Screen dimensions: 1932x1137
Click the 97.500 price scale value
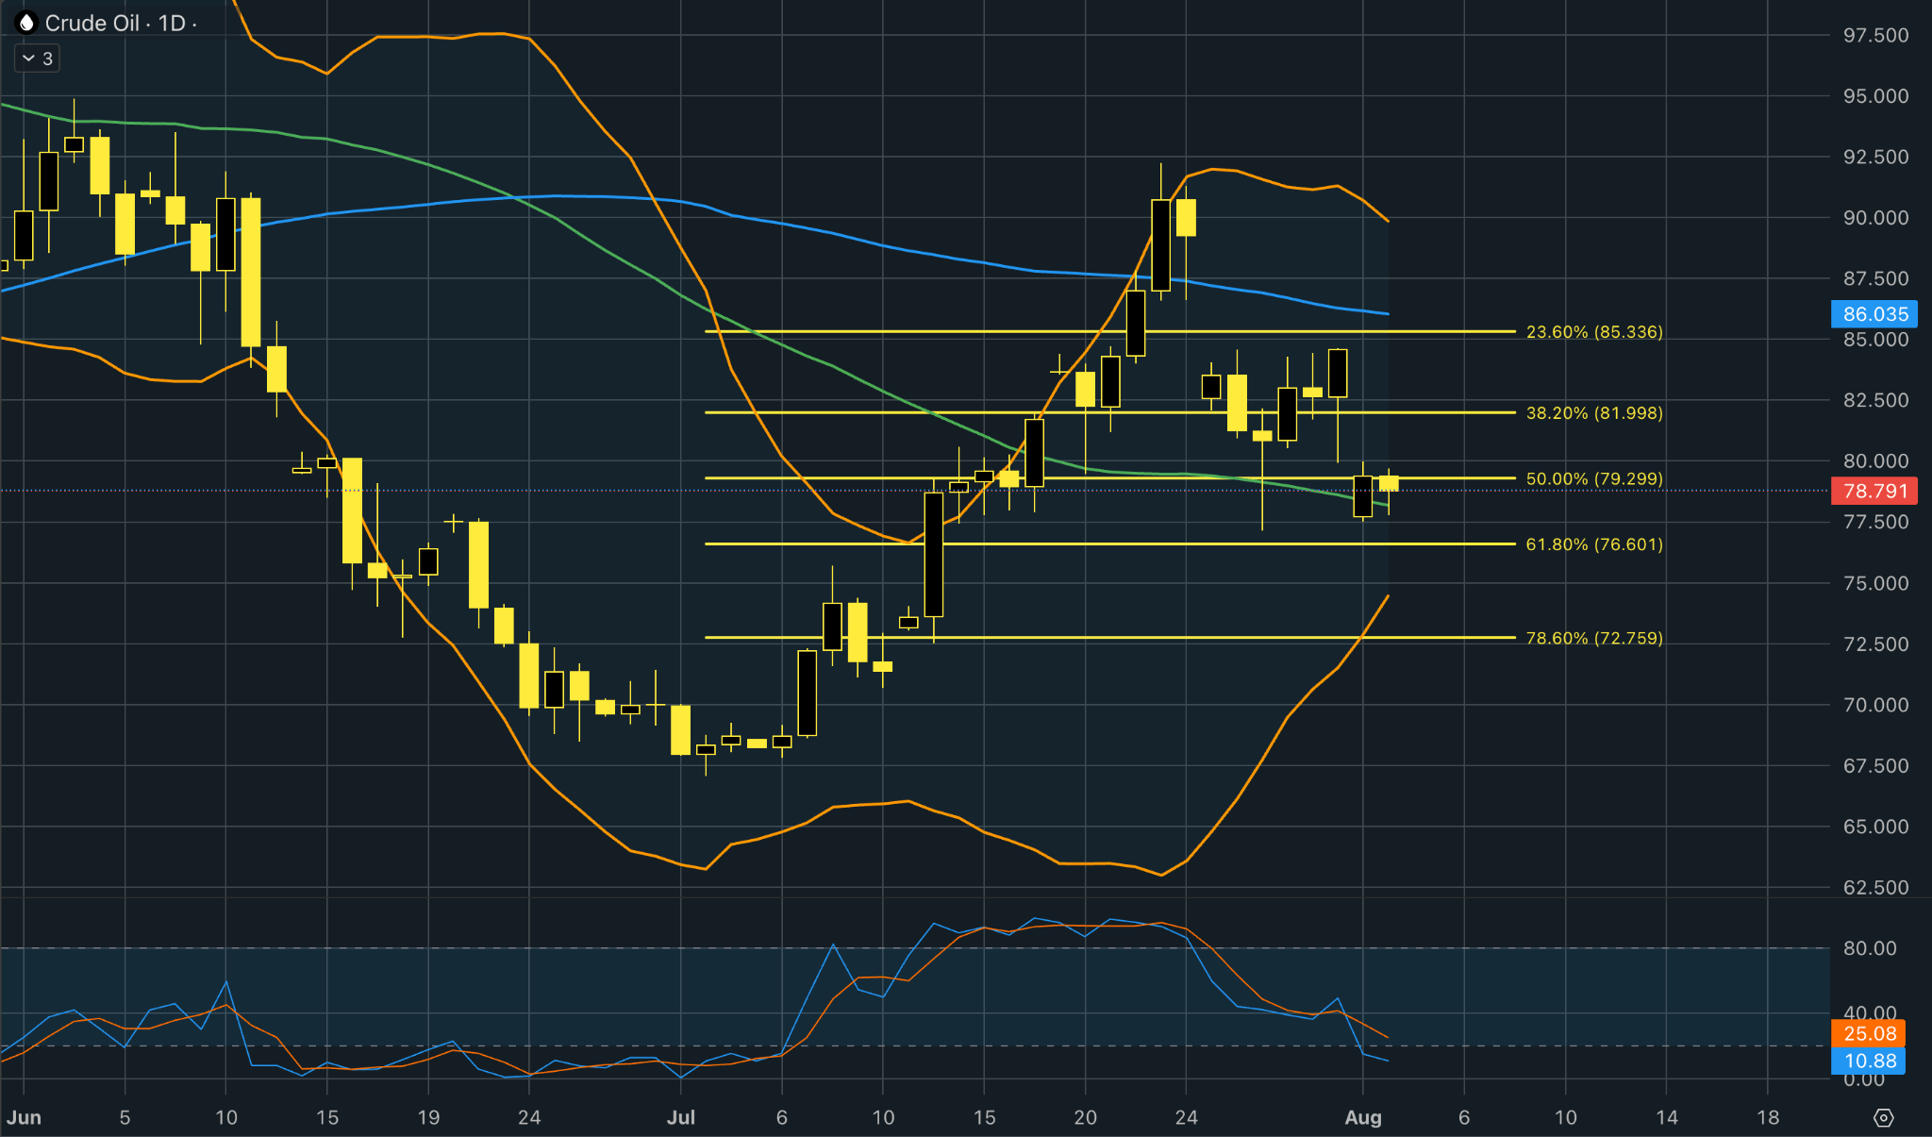coord(1875,35)
